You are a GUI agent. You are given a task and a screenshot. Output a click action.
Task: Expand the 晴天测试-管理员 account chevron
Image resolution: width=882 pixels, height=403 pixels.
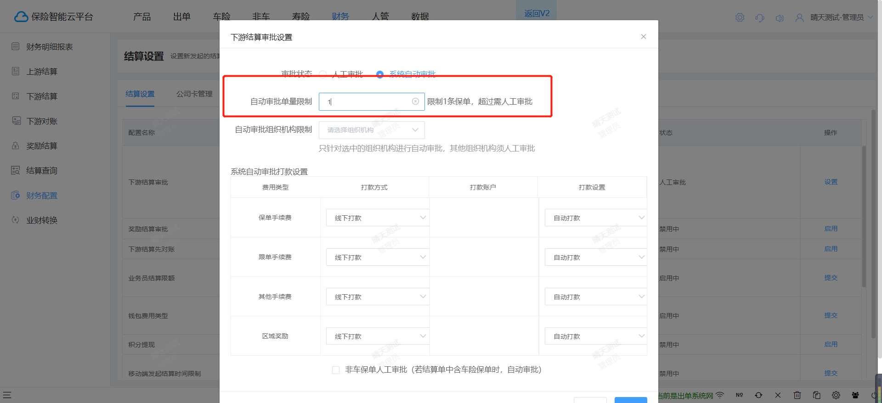tap(870, 17)
